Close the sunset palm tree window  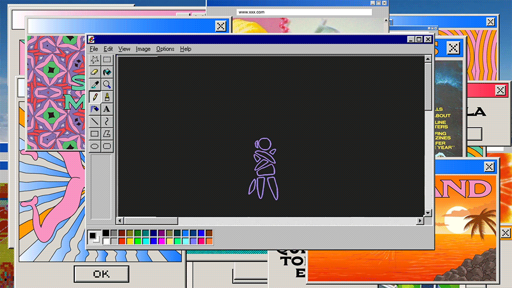pos(489,167)
